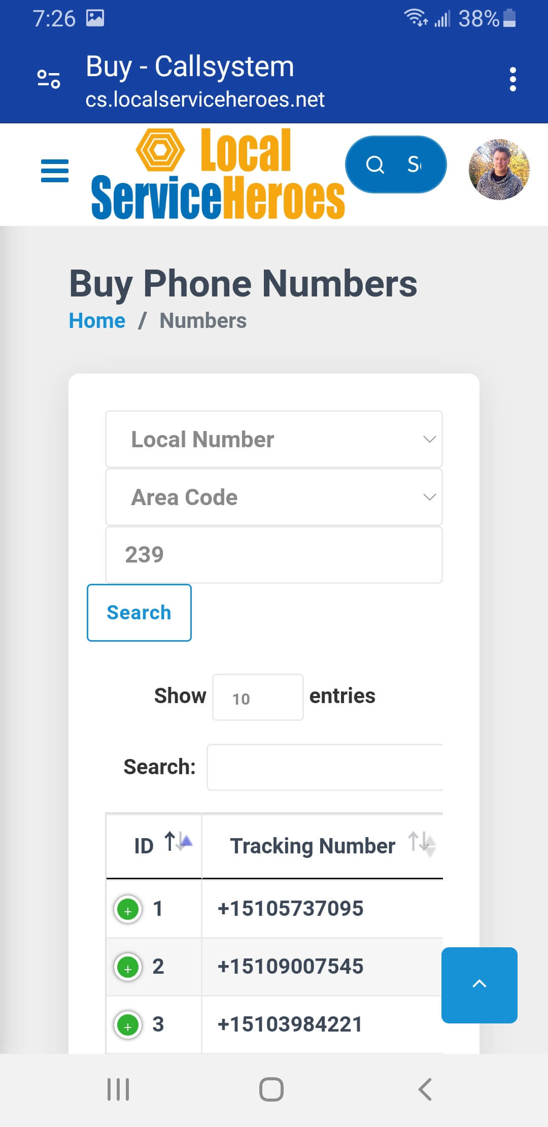Click the Home breadcrumb link
Screen dimensions: 548x1127
click(x=97, y=321)
